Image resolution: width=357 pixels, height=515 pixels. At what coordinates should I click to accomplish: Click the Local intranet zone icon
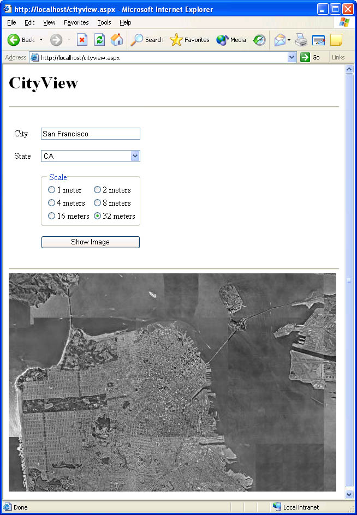tap(277, 507)
